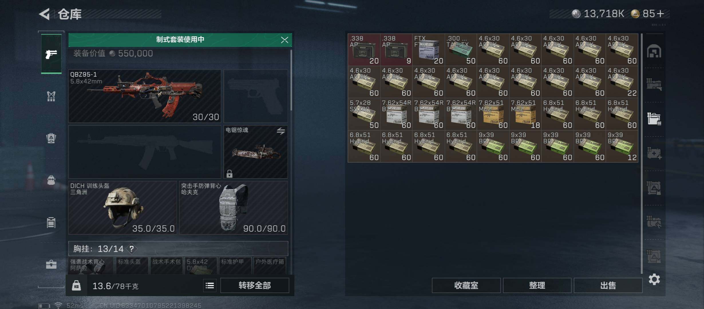This screenshot has width=704, height=309.
Task: Close the preset loadout in-use banner
Action: pyautogui.click(x=284, y=40)
